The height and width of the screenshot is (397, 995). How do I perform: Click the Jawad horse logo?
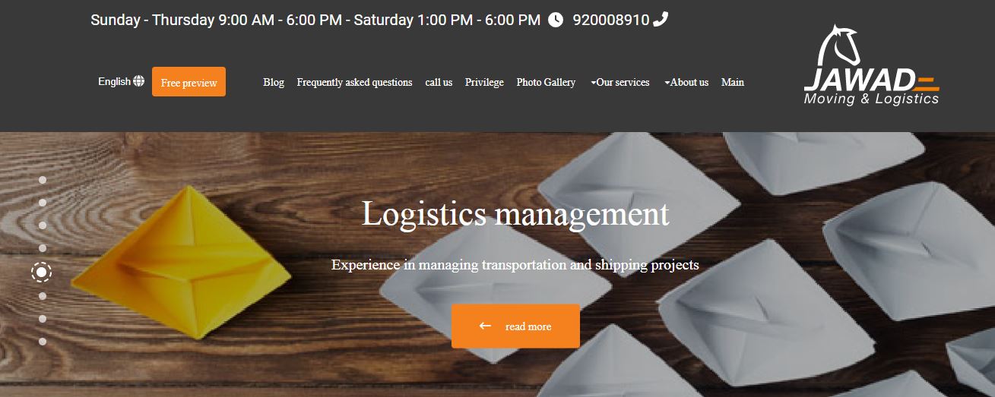872,65
